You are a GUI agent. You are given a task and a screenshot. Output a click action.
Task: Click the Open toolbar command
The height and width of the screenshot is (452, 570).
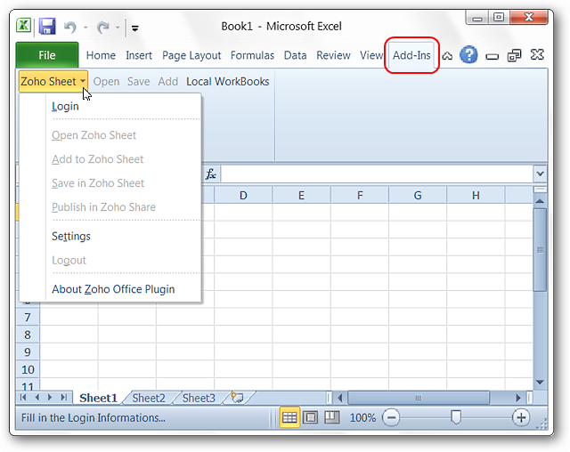point(106,82)
